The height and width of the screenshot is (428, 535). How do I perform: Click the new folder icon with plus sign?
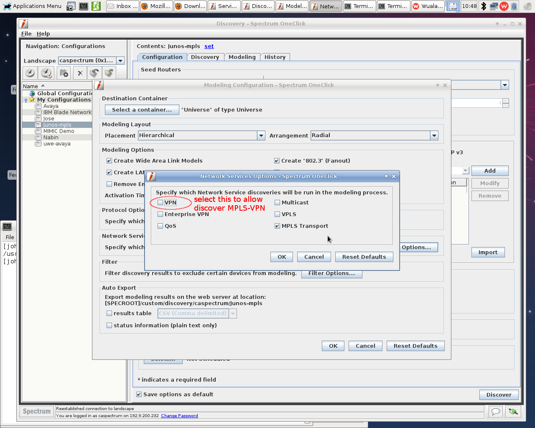pyautogui.click(x=64, y=73)
